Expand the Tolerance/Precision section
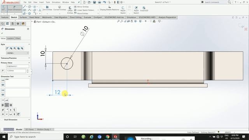249x140 pixels. point(29,58)
